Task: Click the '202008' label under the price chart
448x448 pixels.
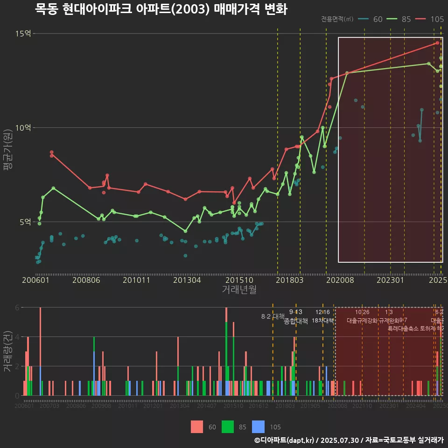Action: [340, 280]
